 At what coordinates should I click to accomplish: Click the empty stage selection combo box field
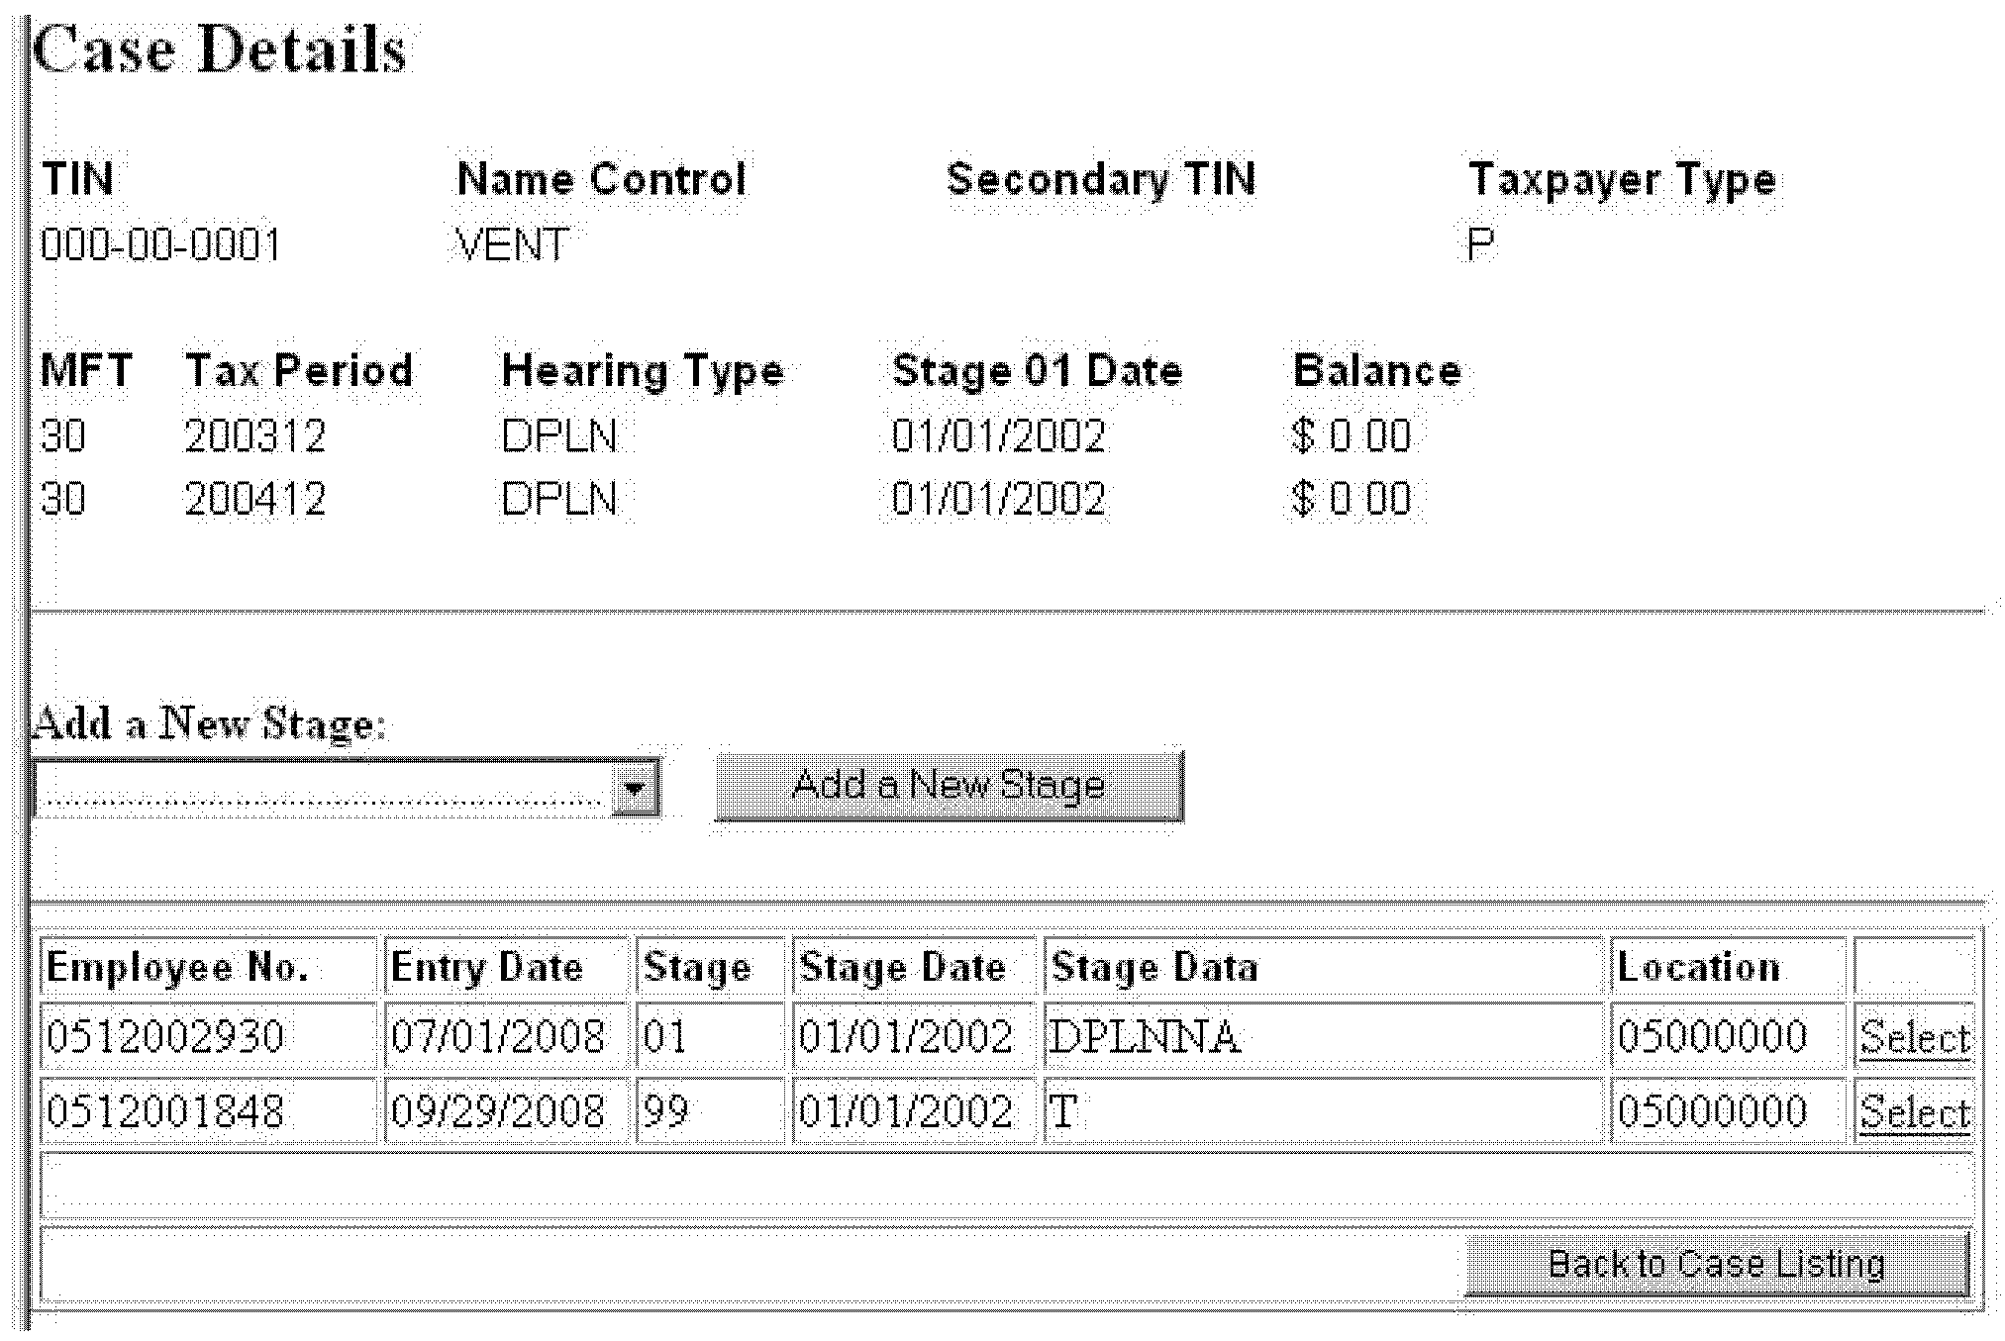click(x=322, y=789)
